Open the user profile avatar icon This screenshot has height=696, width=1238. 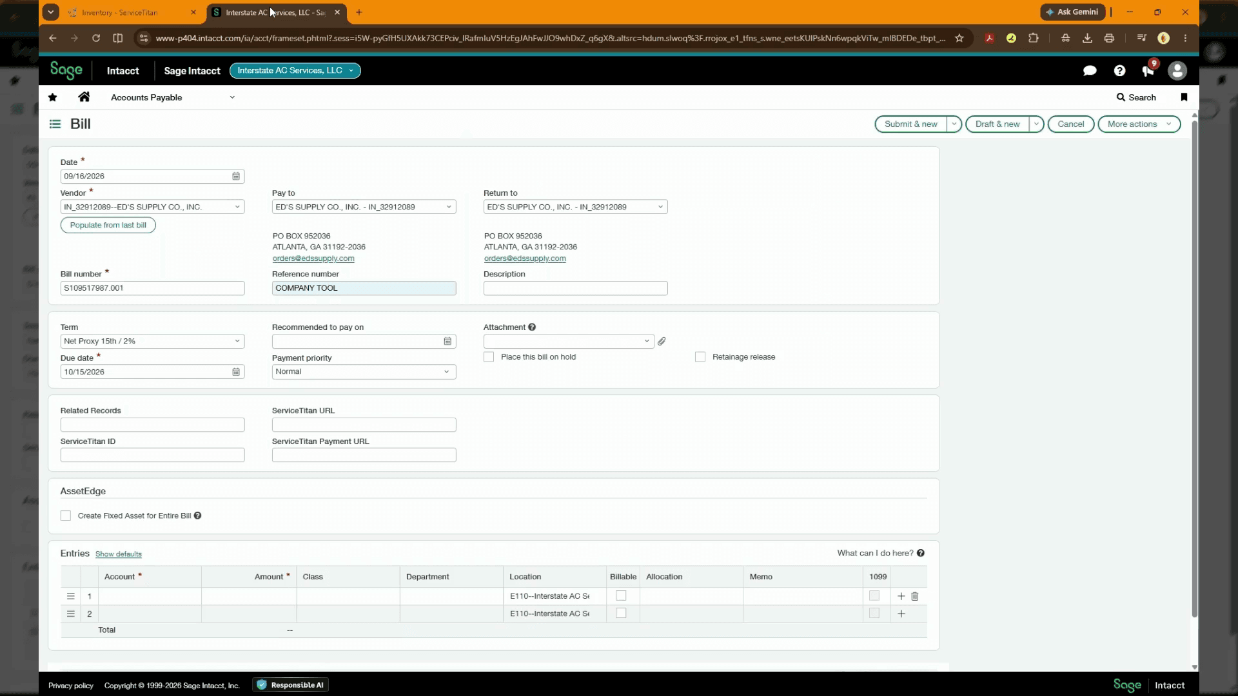(x=1177, y=71)
